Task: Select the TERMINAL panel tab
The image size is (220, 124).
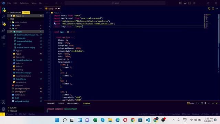Action: point(86,103)
